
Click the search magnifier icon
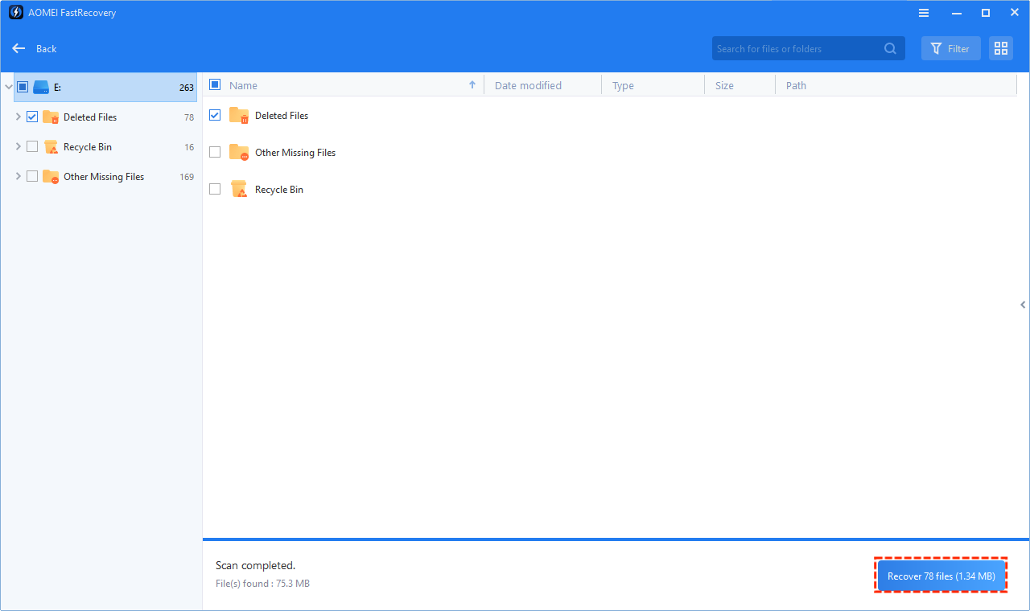pos(890,48)
